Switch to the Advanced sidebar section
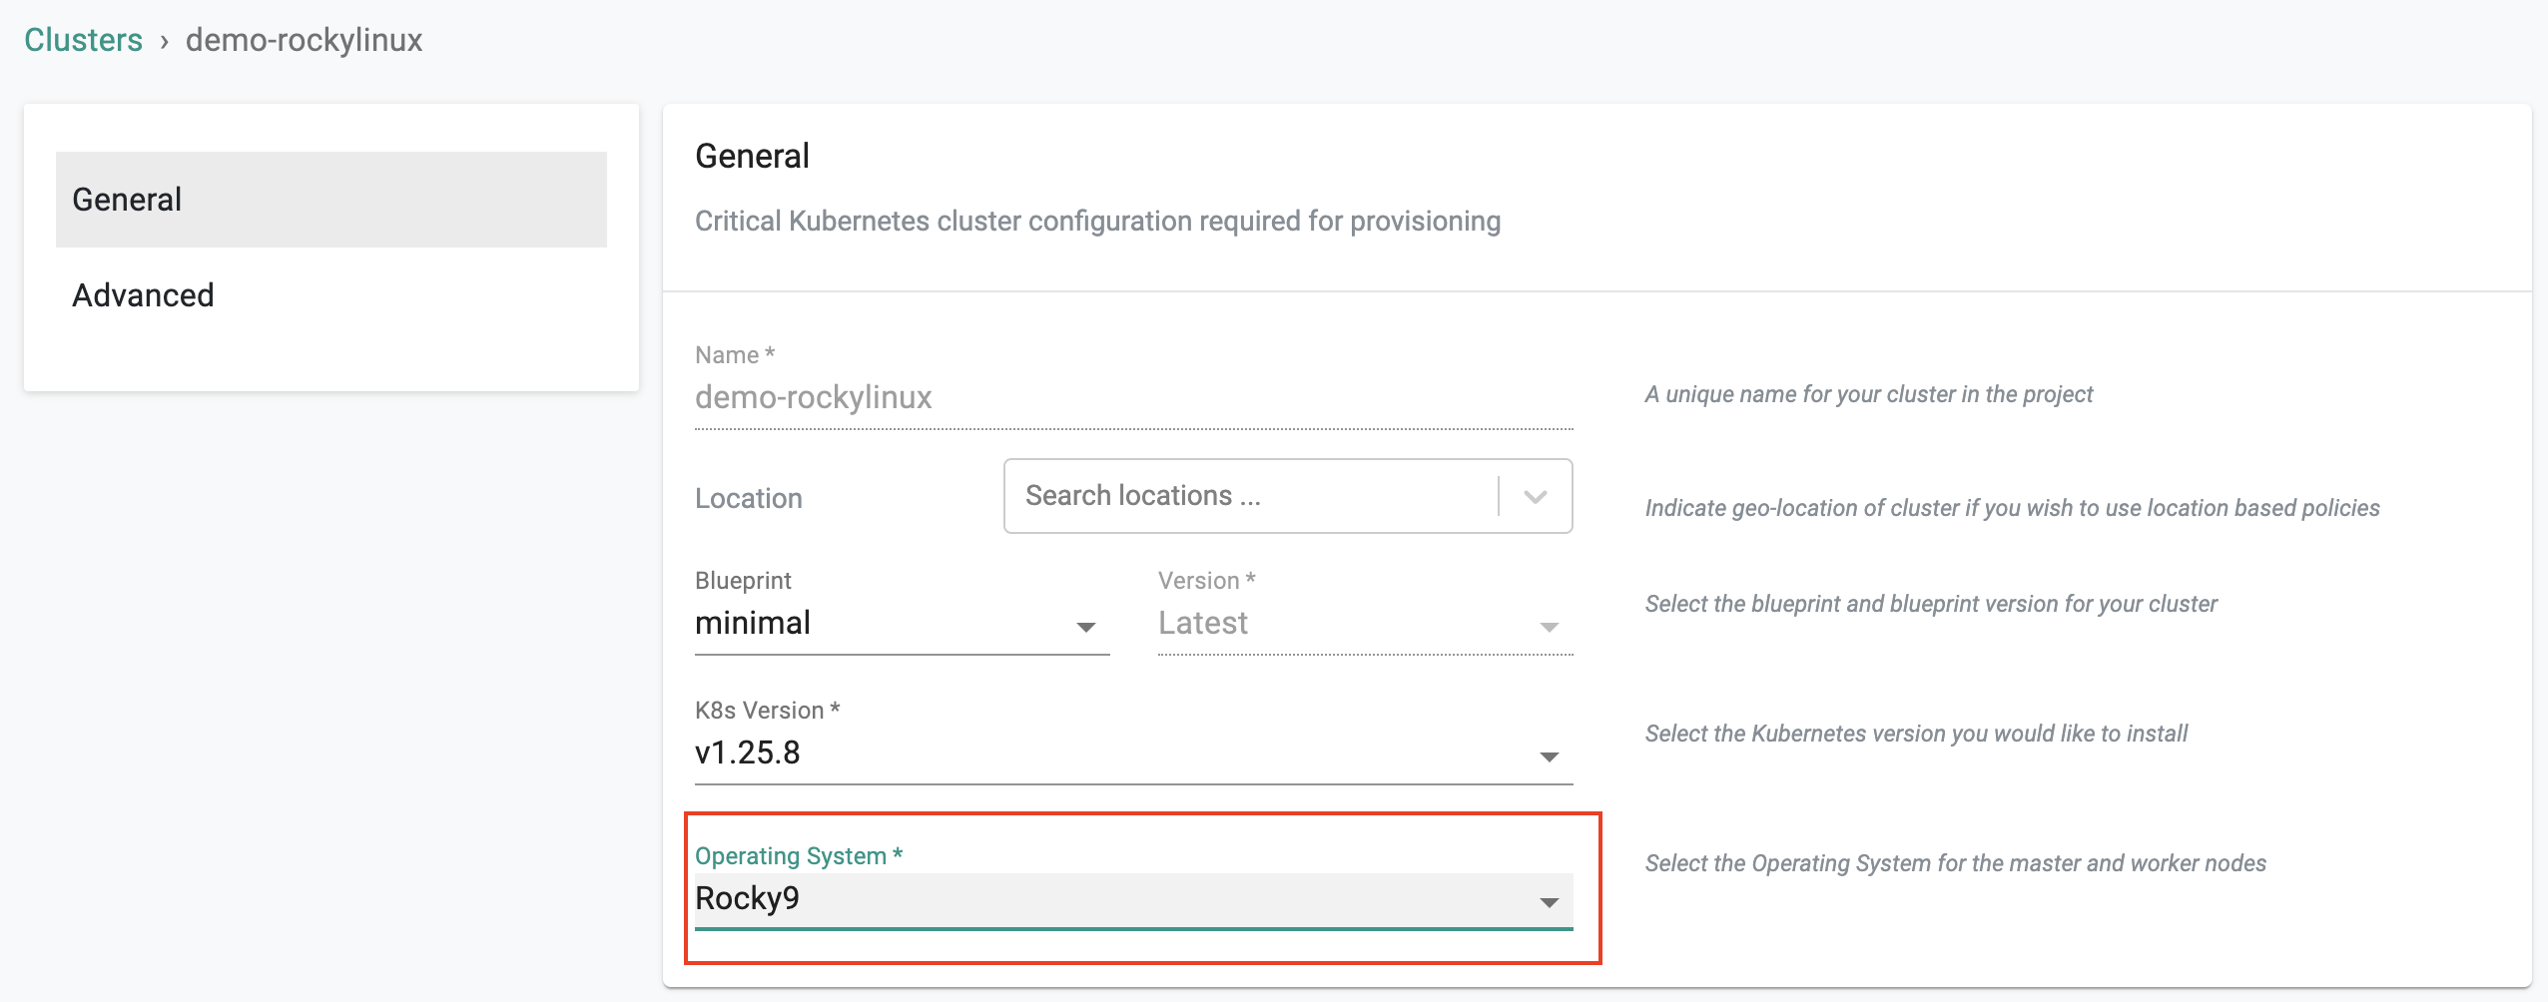The height and width of the screenshot is (1002, 2548). 331,295
